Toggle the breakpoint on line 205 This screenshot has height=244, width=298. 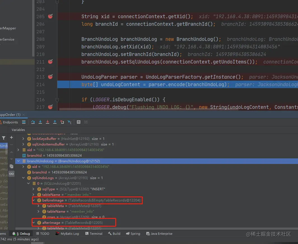(x=50, y=16)
